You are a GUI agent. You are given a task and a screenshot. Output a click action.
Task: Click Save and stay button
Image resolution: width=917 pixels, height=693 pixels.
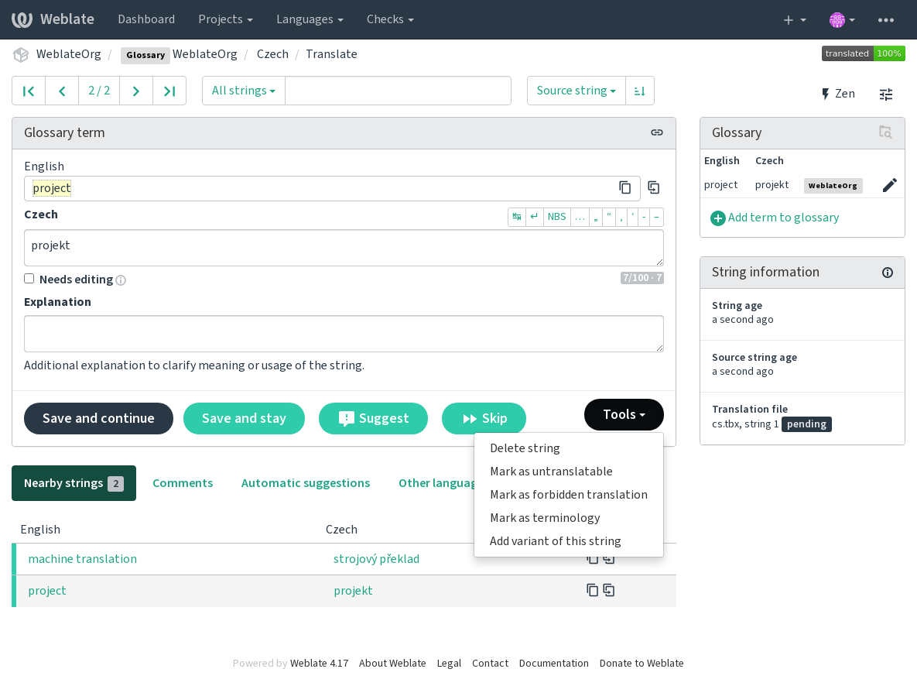click(244, 418)
